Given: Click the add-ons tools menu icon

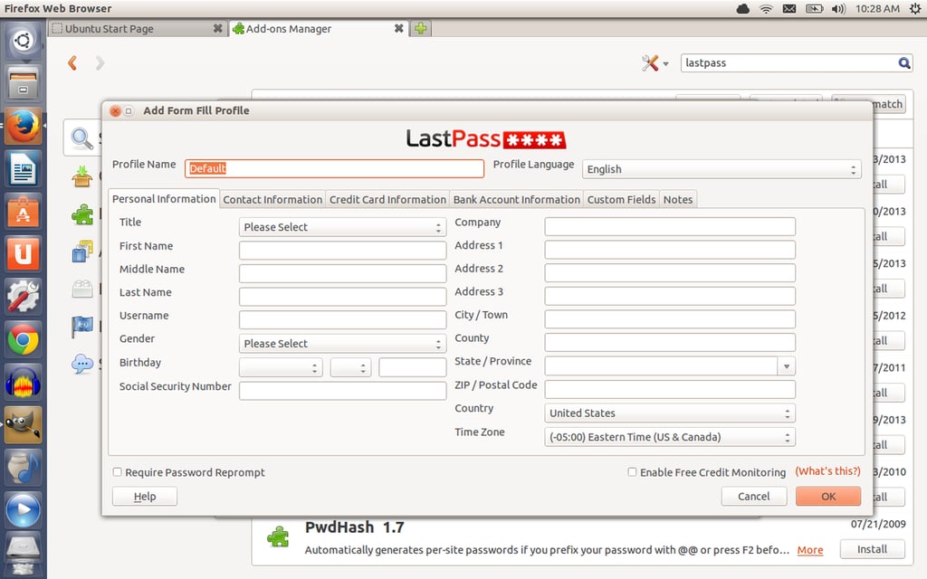Looking at the screenshot, I should pyautogui.click(x=655, y=63).
